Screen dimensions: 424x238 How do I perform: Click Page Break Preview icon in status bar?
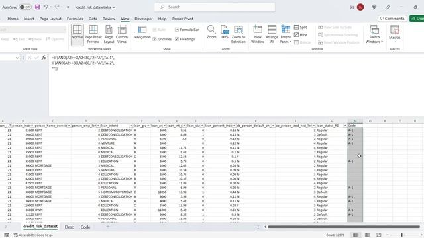point(379,235)
